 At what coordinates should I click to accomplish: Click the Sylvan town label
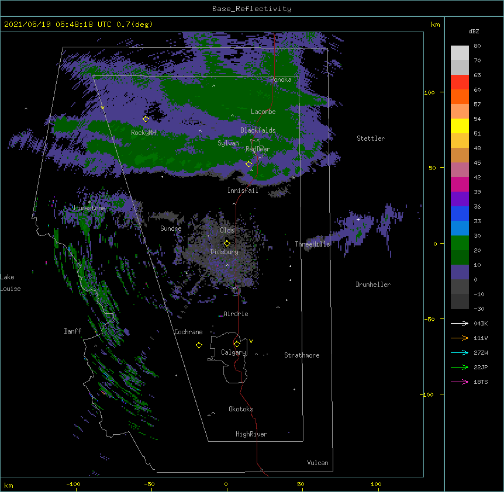[x=228, y=143]
